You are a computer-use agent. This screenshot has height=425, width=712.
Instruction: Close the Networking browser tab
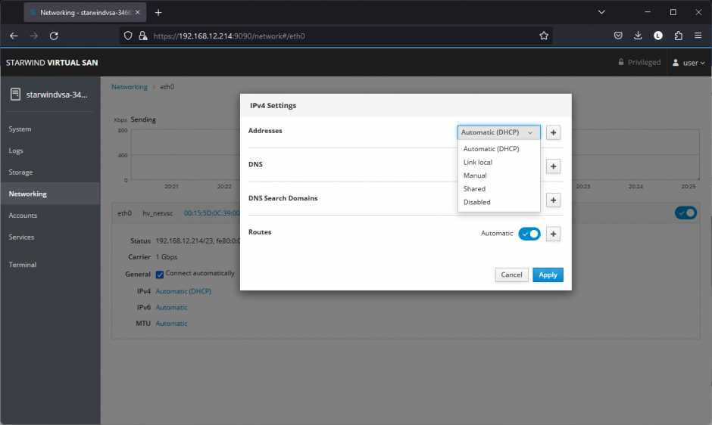(x=138, y=13)
